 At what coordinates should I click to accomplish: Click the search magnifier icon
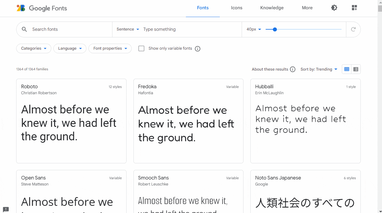(25, 29)
